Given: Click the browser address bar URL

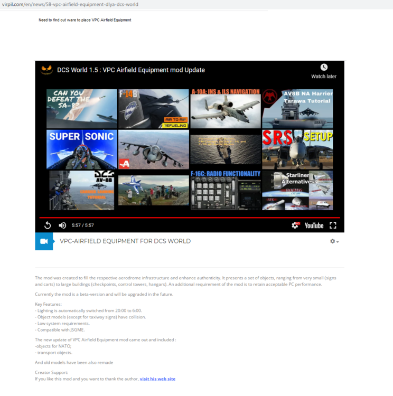Looking at the screenshot, I should (70, 4).
